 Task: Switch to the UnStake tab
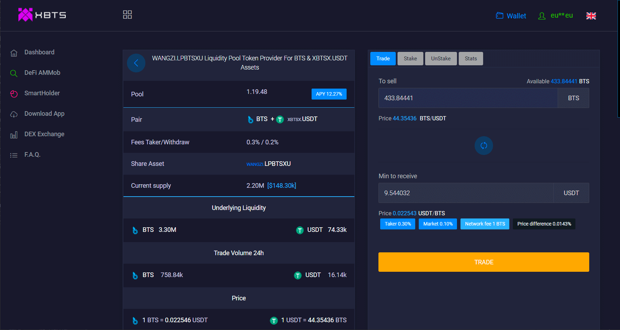tap(441, 59)
